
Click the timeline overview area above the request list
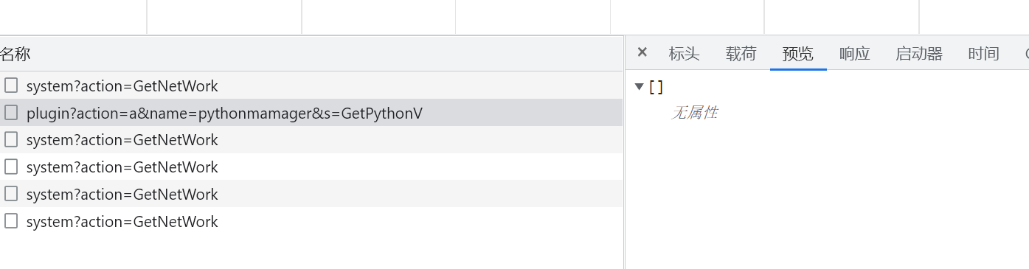point(514,17)
